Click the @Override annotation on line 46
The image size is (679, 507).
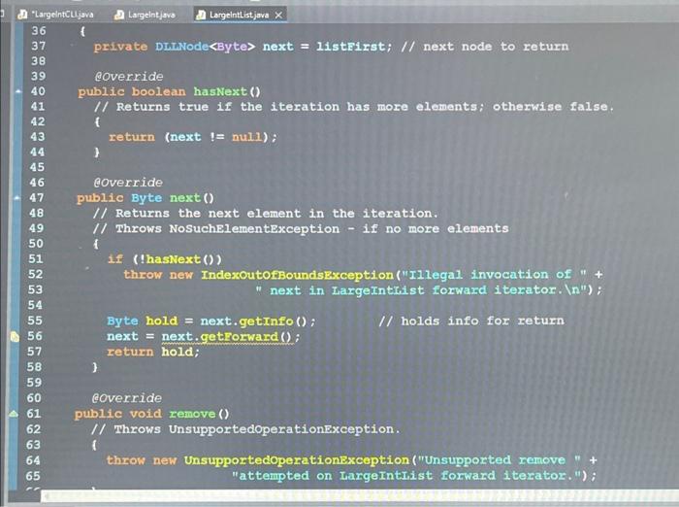[x=128, y=183]
